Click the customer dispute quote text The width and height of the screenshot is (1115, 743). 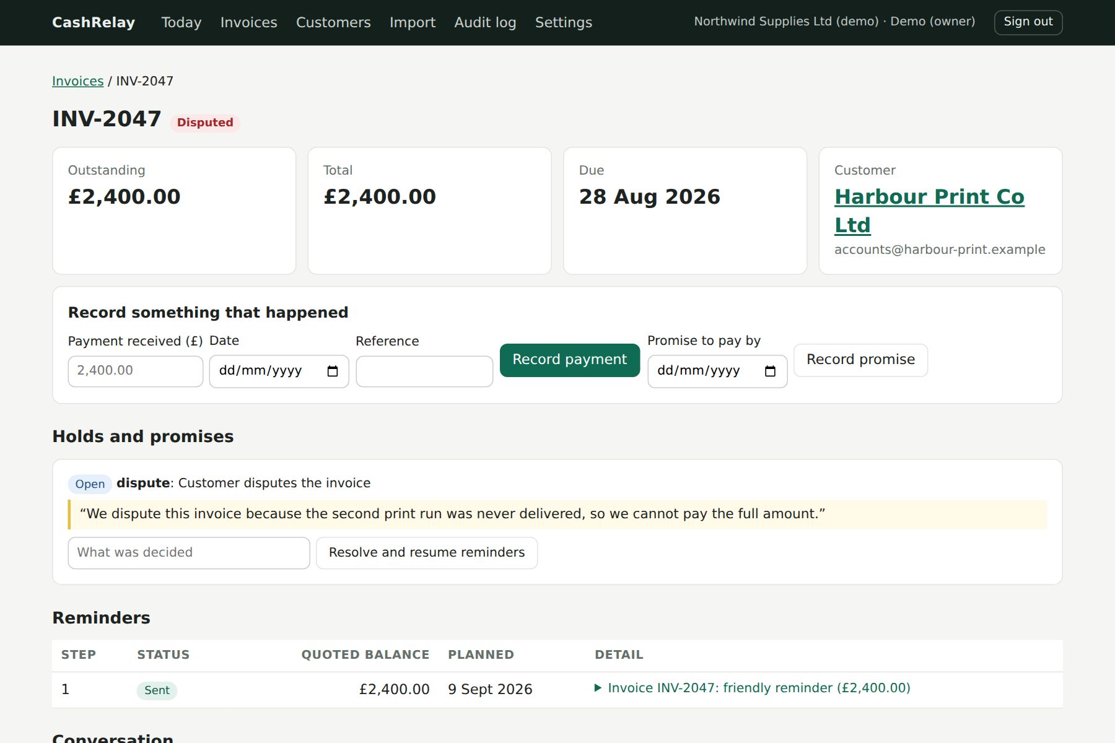(x=452, y=514)
